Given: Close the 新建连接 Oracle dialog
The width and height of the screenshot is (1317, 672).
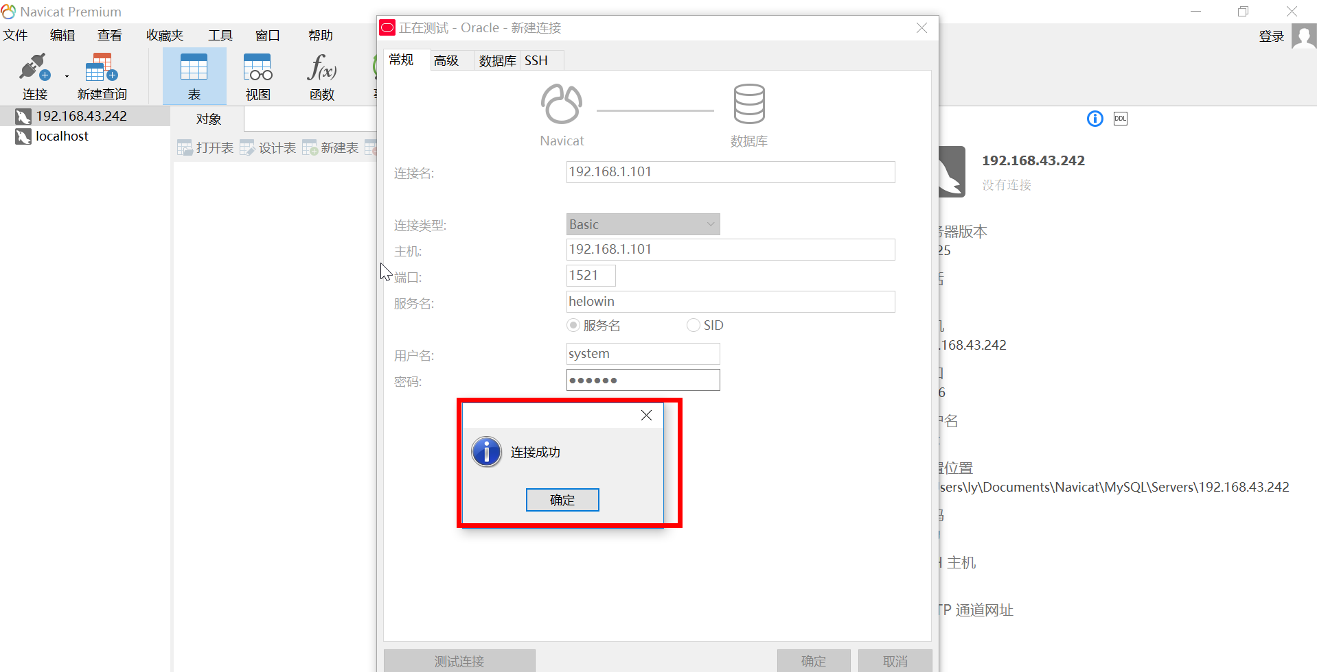Looking at the screenshot, I should (921, 27).
